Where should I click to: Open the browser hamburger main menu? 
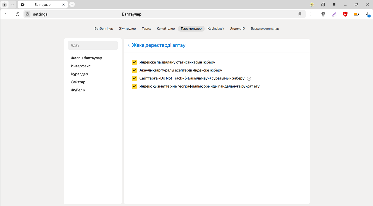(334, 4)
